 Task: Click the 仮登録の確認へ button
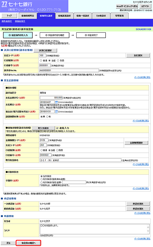pyautogui.click(x=29, y=243)
